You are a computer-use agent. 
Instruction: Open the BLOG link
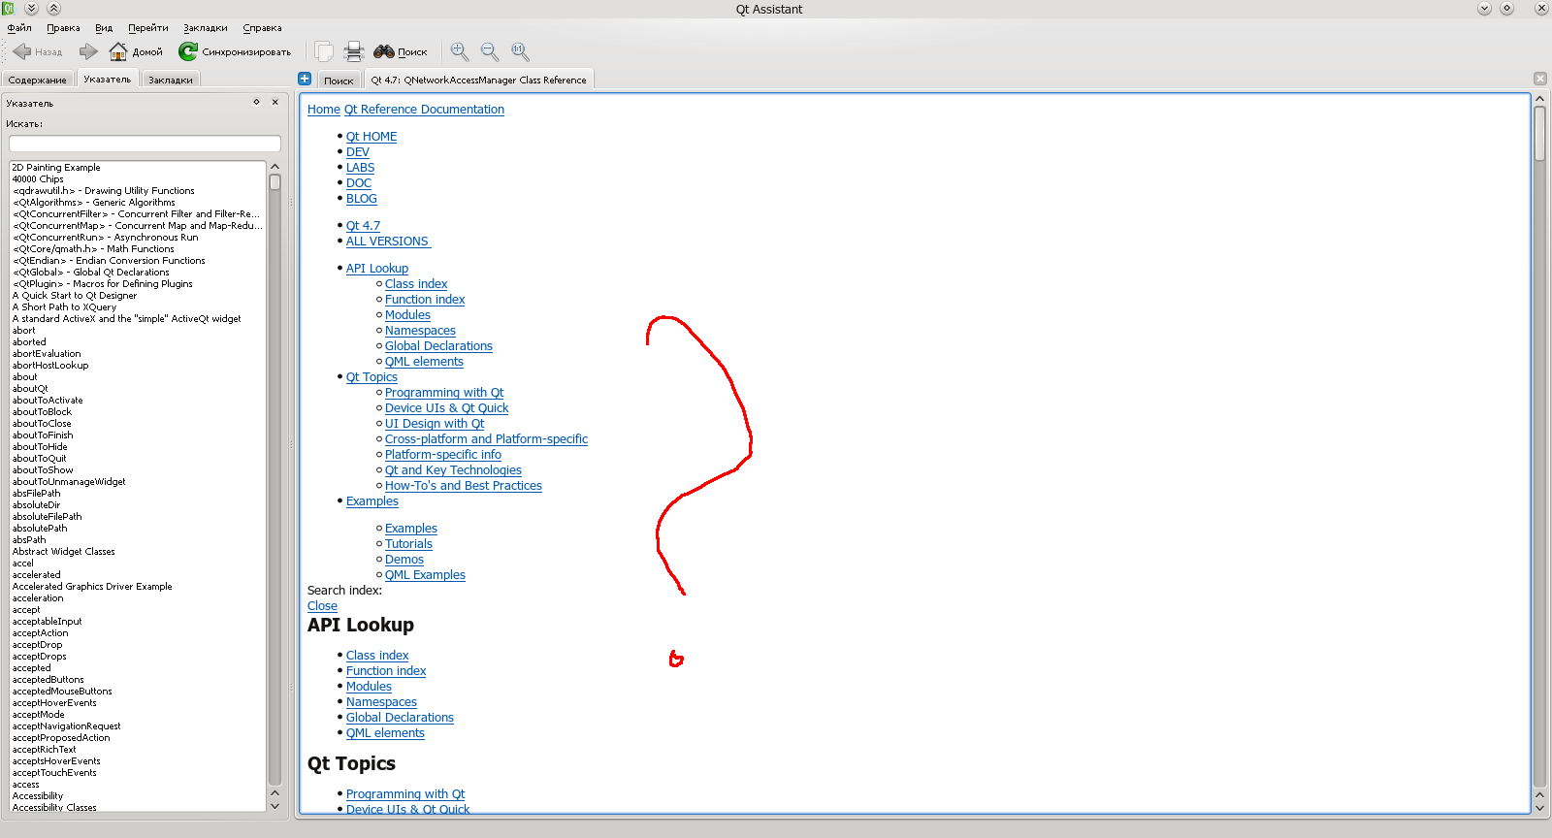[362, 199]
